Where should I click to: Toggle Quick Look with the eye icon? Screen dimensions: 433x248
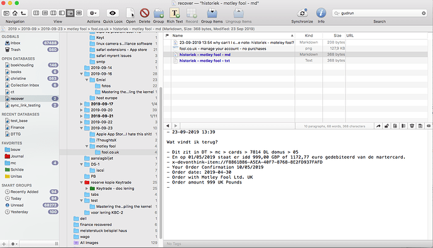pyautogui.click(x=112, y=13)
